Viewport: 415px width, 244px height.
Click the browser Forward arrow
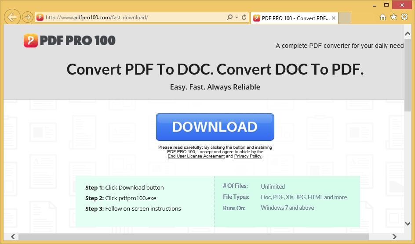27,18
